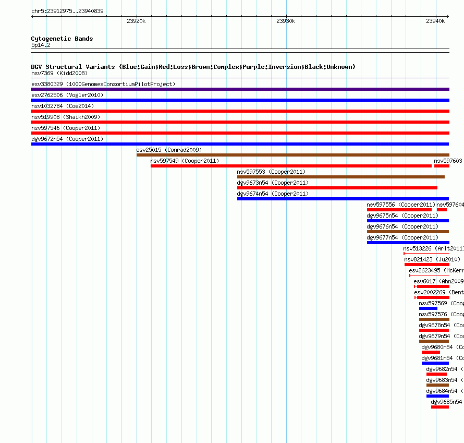Click the chr5:23912975..23940839 region label
The image size is (464, 443).
coord(67,11)
